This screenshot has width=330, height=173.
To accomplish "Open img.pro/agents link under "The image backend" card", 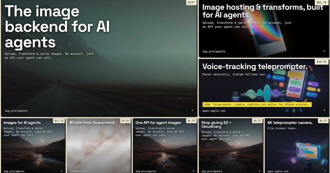I will [16, 111].
